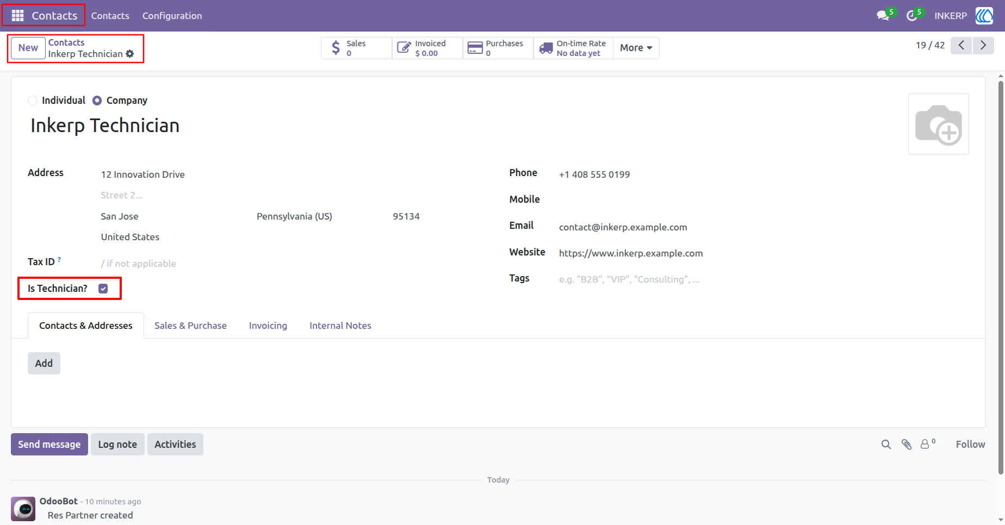Screen dimensions: 1005x525
Task: Open the Tags selection field
Action: (x=764, y=279)
